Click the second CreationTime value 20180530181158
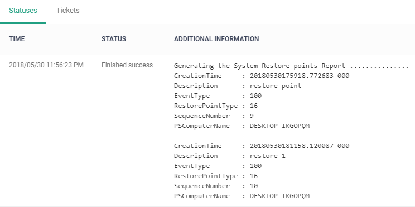This screenshot has width=415, height=207. pyautogui.click(x=300, y=146)
